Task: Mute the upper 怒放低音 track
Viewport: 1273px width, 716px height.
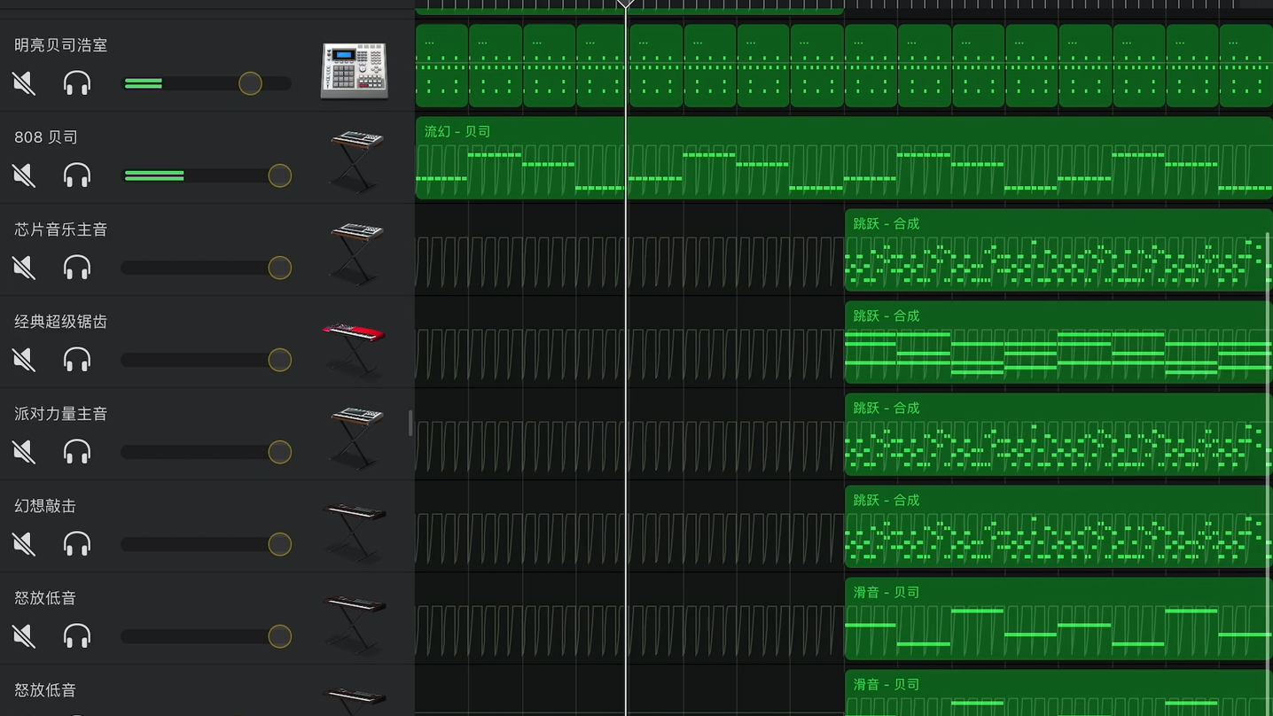Action: [25, 636]
